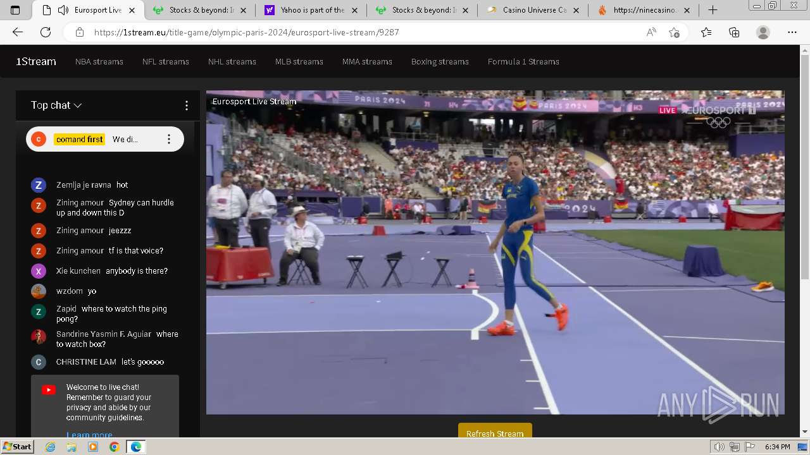Add page to favorites star-plus icon
This screenshot has width=810, height=455.
[675, 32]
